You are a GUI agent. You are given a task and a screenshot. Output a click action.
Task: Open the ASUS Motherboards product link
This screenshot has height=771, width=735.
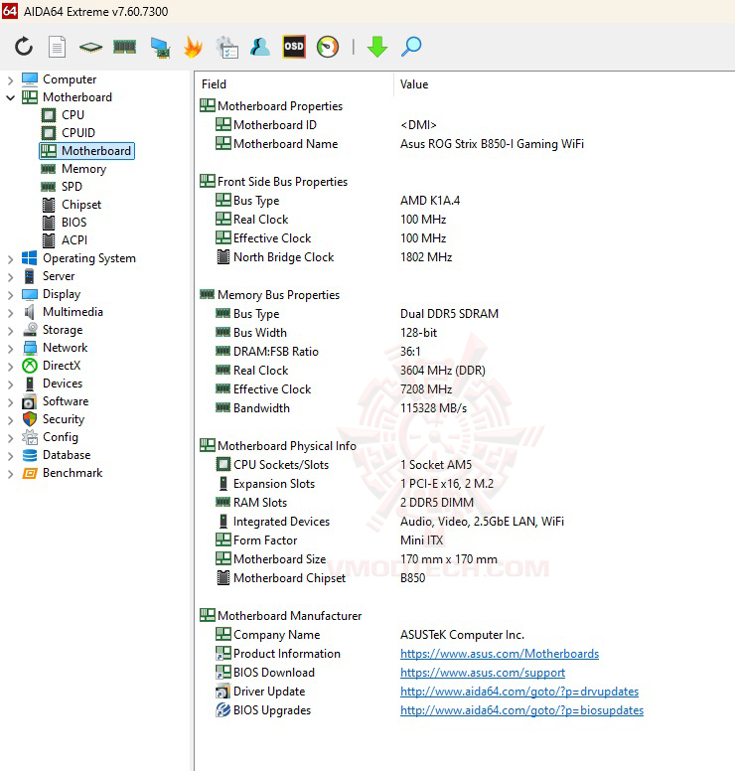500,654
